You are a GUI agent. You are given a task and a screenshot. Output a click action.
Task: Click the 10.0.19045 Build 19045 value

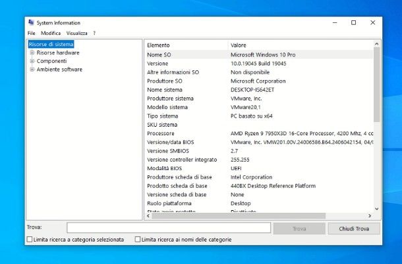[x=258, y=64]
